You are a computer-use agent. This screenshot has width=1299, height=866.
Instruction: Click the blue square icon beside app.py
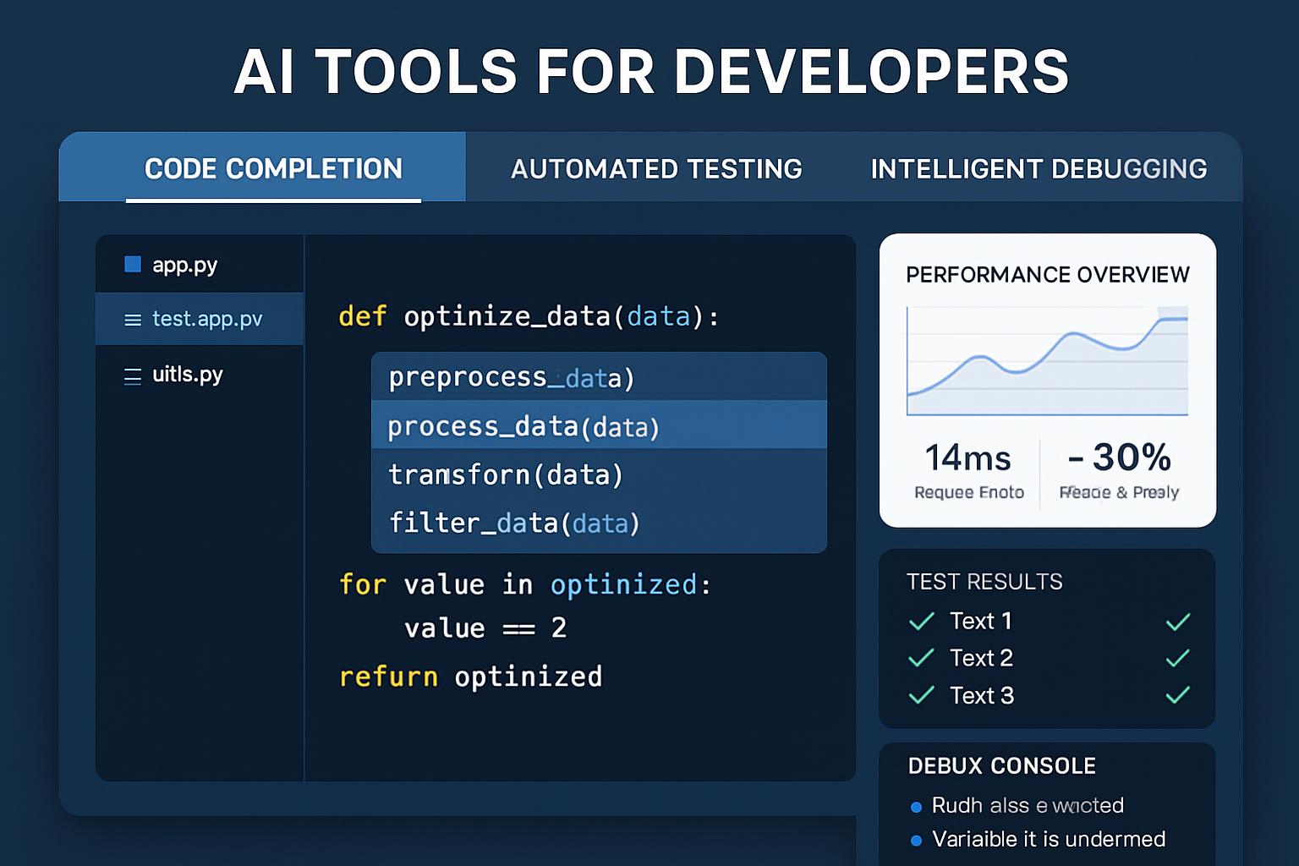pyautogui.click(x=133, y=265)
